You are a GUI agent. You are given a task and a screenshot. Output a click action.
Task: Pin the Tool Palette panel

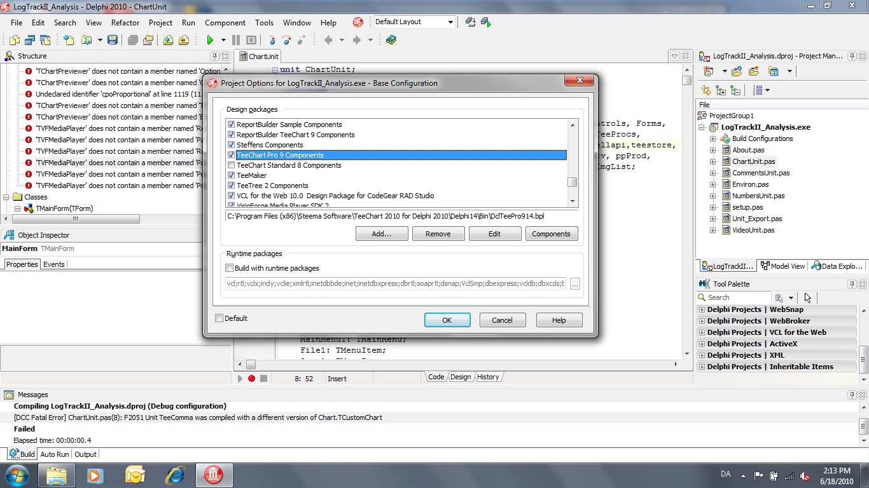852,284
